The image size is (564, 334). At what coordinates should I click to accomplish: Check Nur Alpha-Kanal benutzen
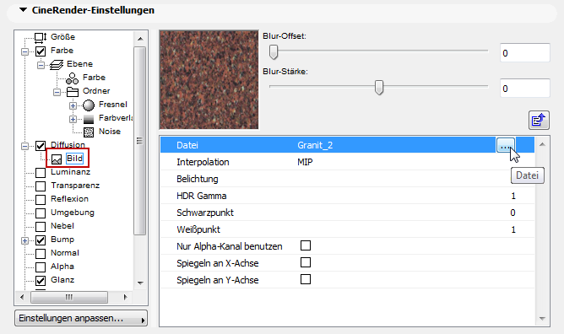306,245
